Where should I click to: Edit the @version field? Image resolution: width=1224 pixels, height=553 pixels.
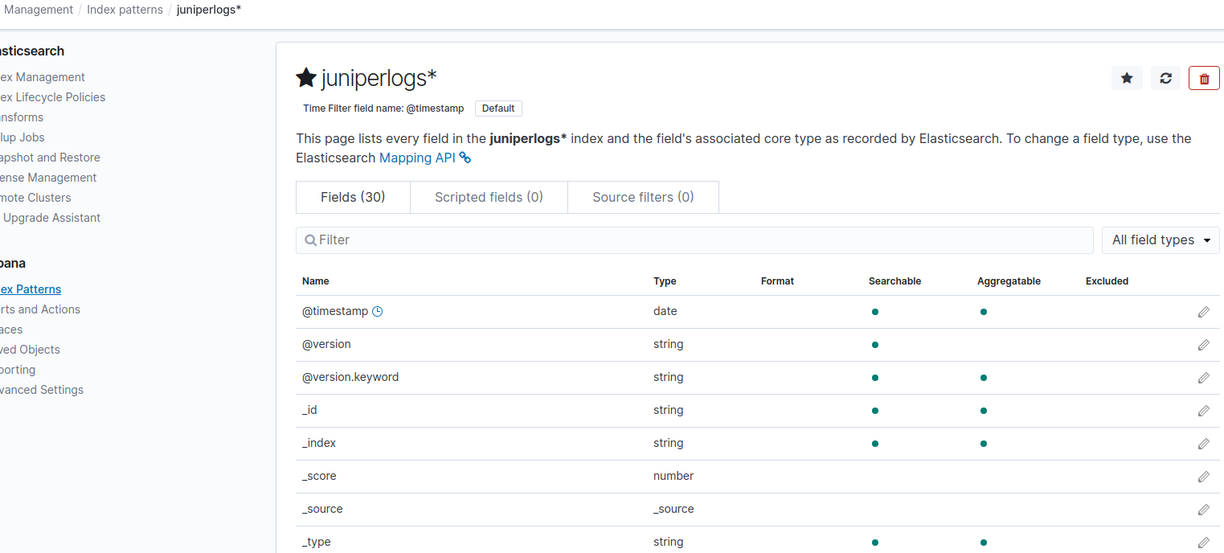click(x=1203, y=345)
